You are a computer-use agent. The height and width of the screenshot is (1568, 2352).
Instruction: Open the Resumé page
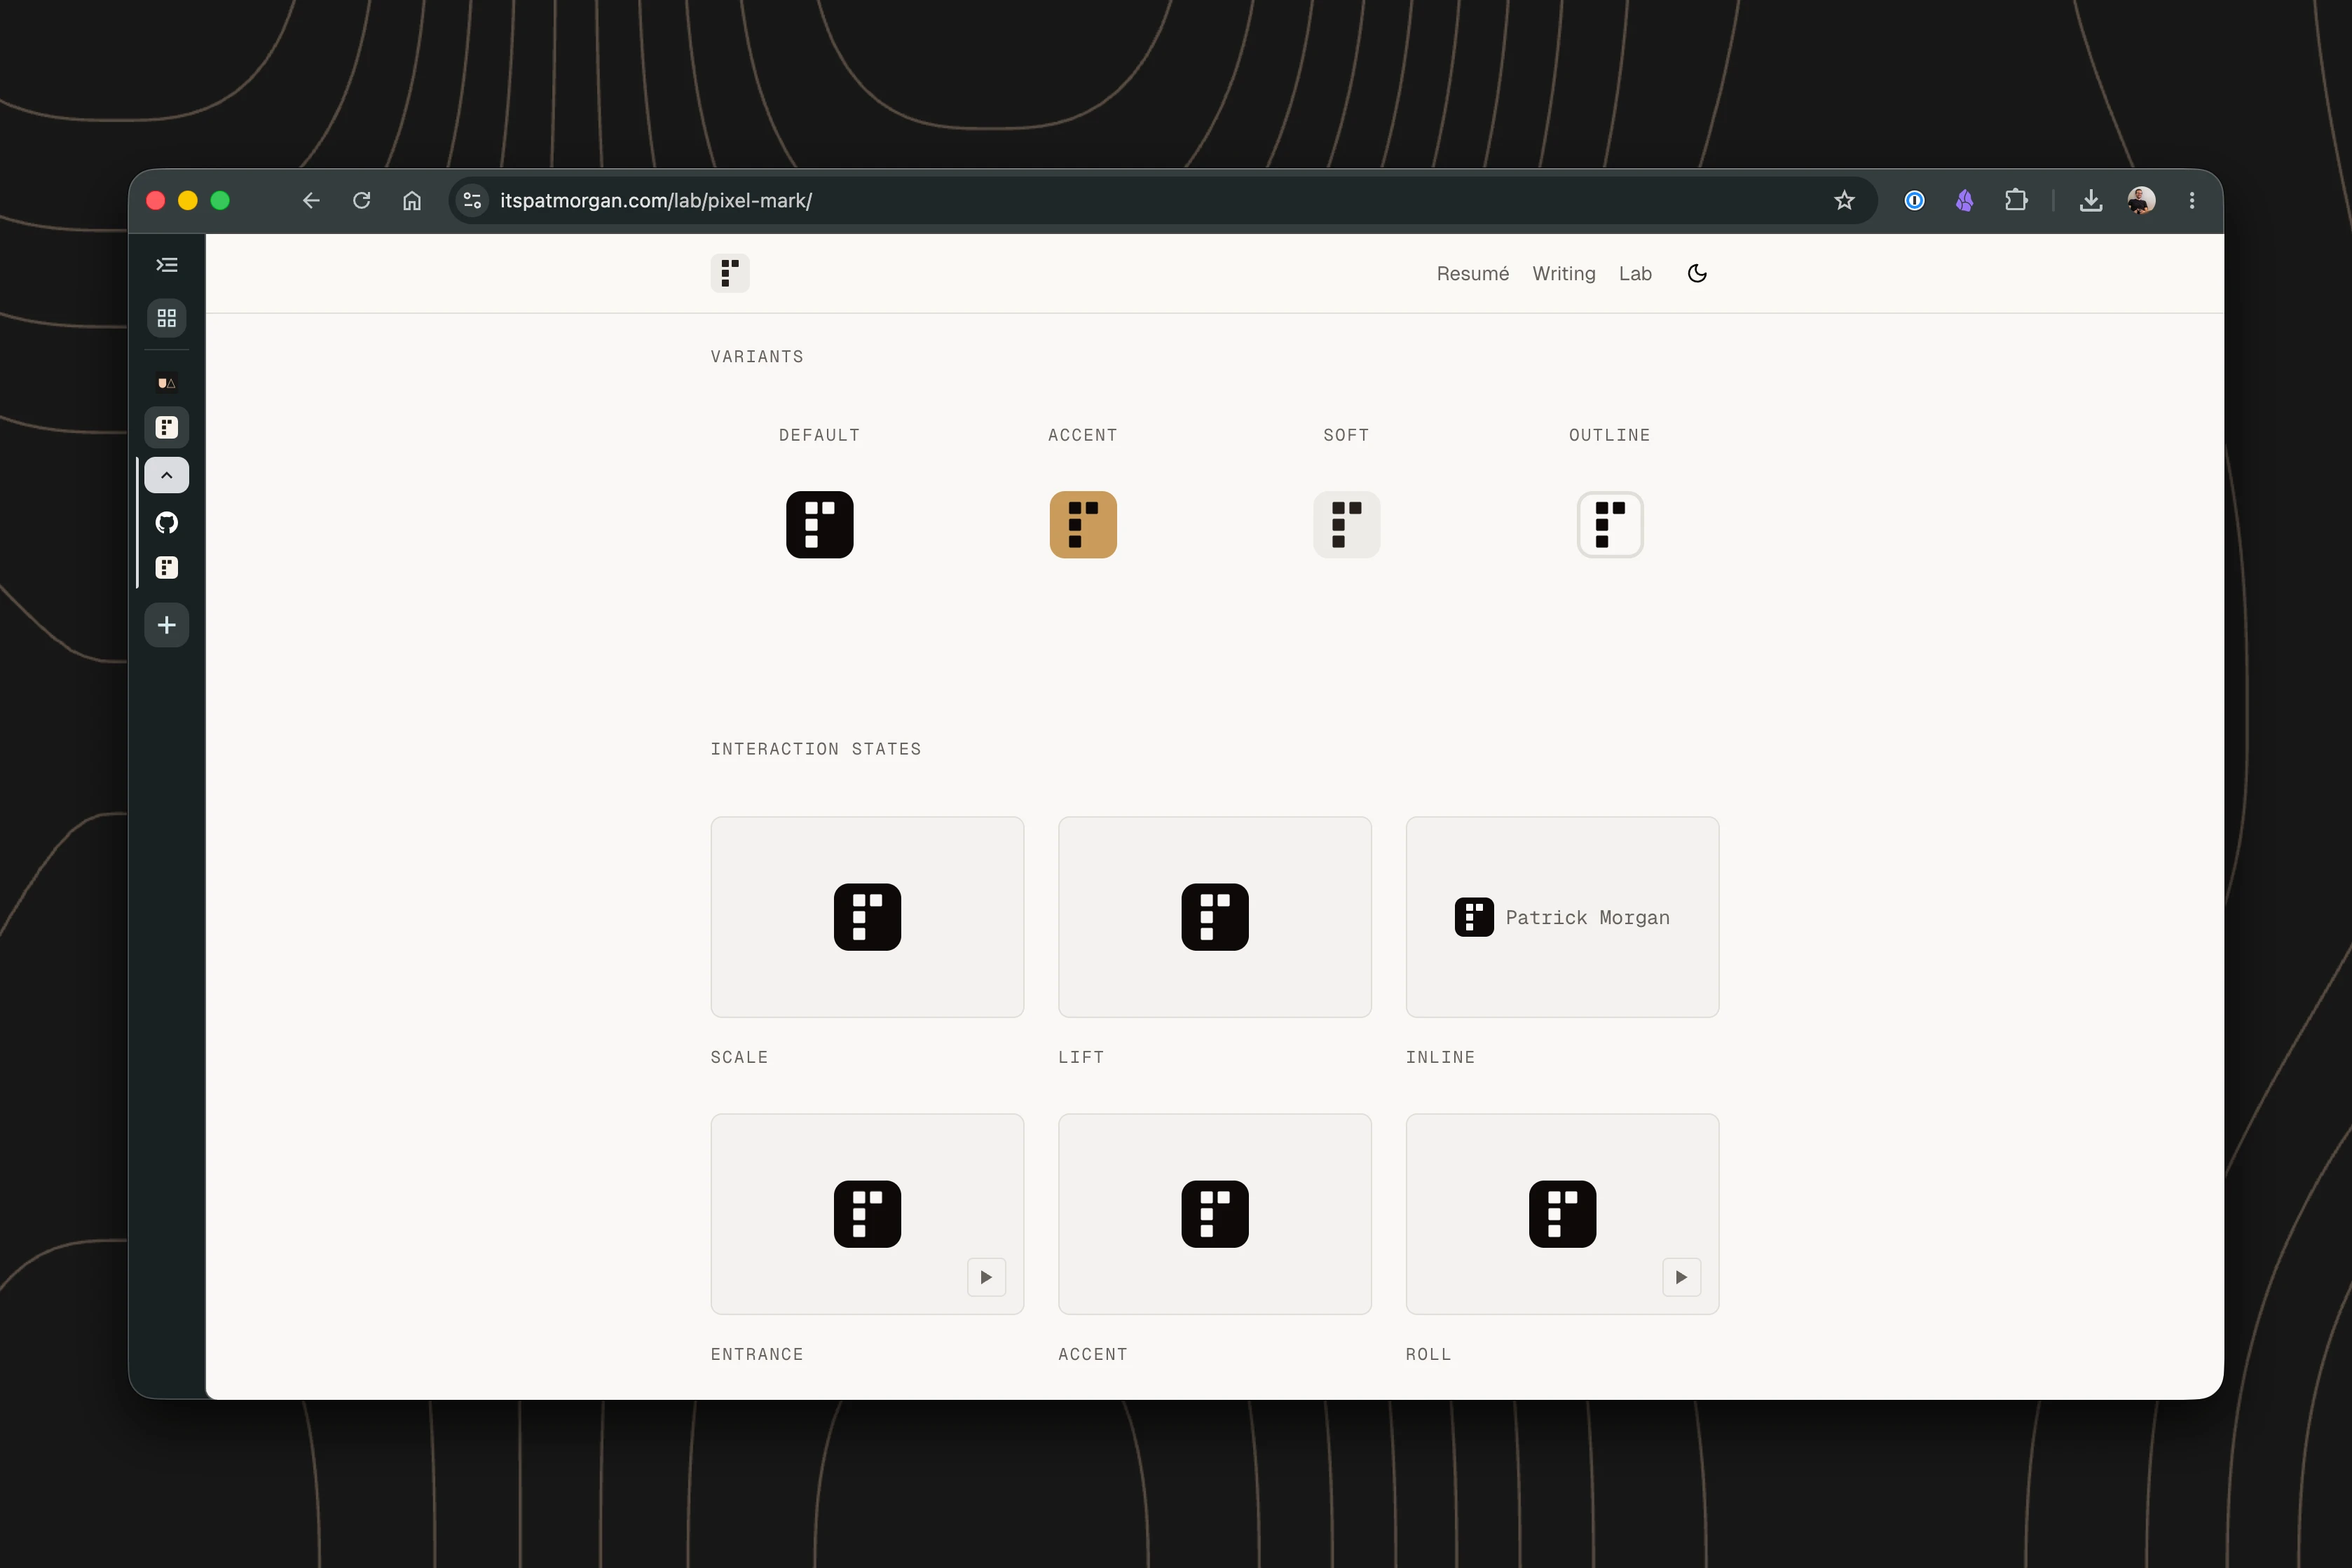point(1472,273)
